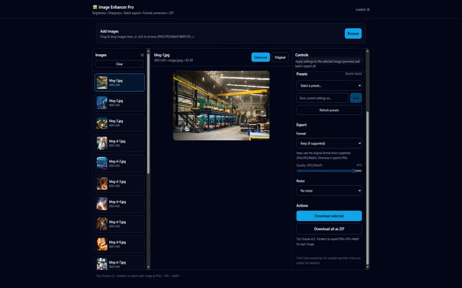Image resolution: width=462 pixels, height=288 pixels.
Task: Click the Image Enhancer Pro logo icon
Action: [x=95, y=7]
